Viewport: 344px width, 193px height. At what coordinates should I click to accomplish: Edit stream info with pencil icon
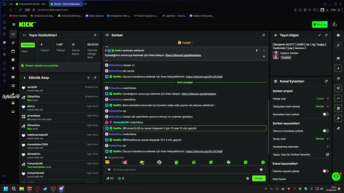[x=320, y=35]
